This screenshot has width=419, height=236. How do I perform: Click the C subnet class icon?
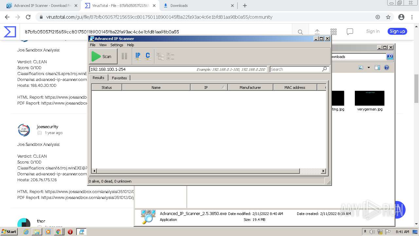(x=148, y=56)
